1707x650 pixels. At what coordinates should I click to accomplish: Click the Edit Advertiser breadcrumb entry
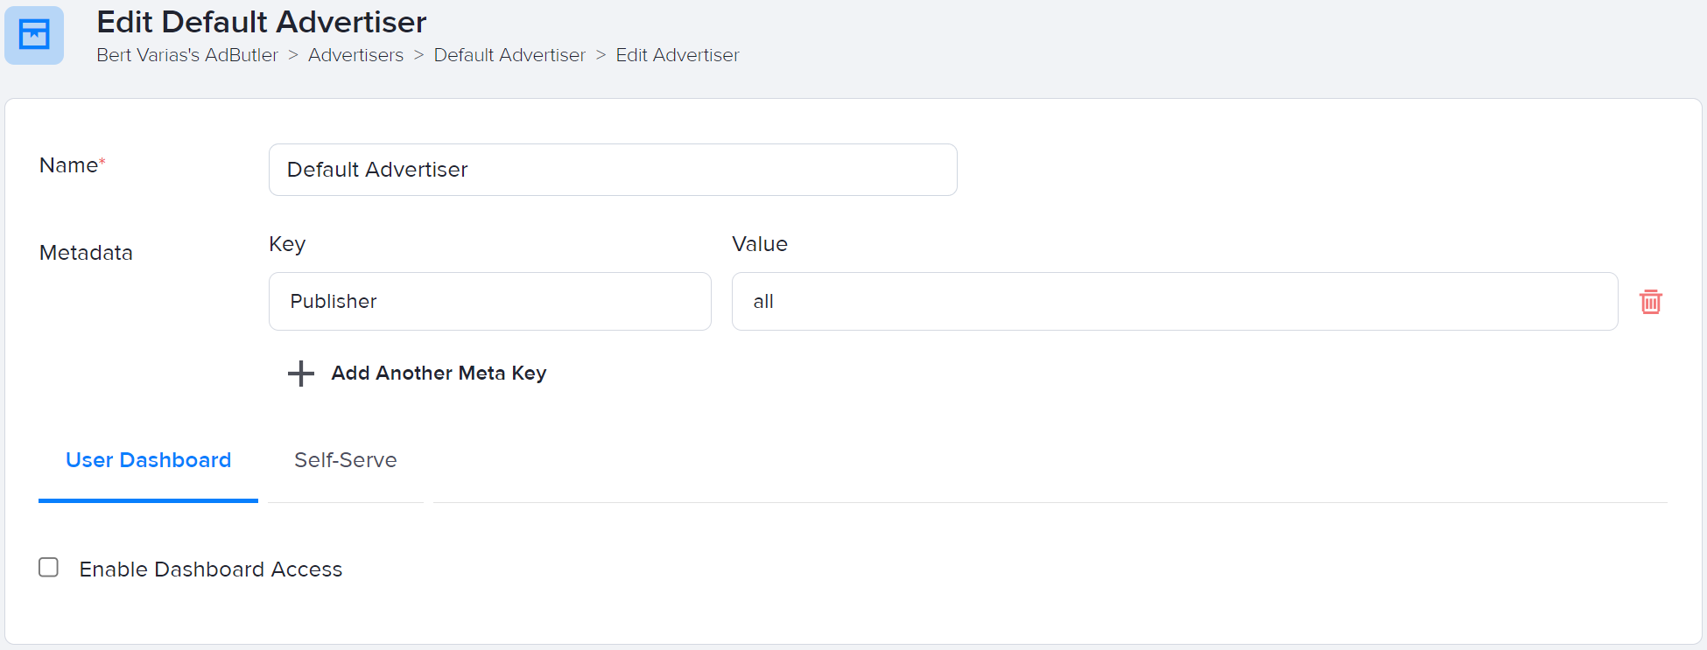[x=677, y=54]
